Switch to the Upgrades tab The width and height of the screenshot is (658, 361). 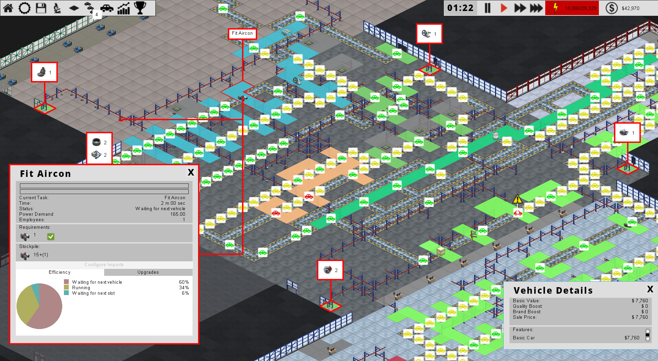pos(148,272)
